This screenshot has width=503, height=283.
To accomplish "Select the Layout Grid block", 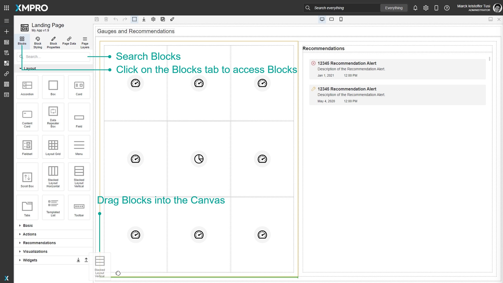I will [53, 147].
